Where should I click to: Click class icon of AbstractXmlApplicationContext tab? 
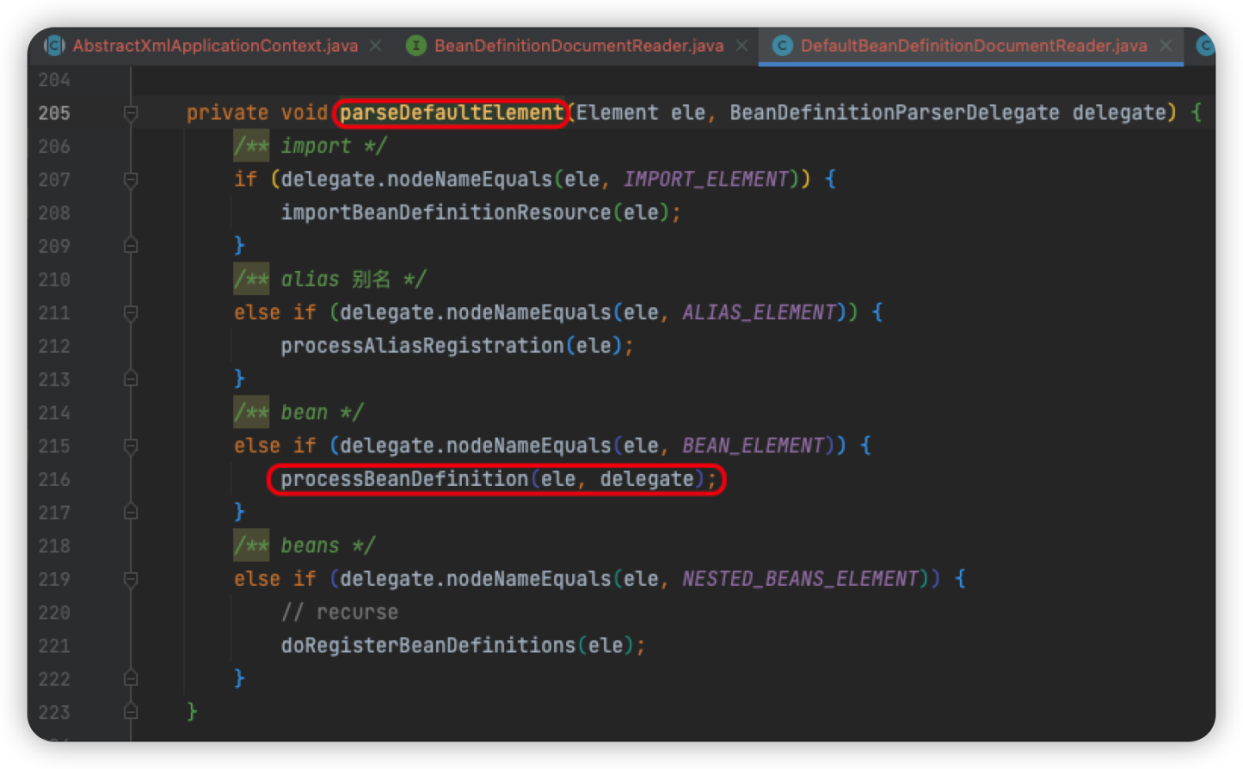point(54,46)
